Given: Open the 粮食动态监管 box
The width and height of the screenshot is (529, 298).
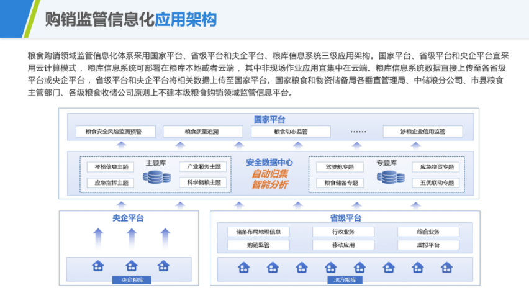Looking at the screenshot, I should 291,132.
